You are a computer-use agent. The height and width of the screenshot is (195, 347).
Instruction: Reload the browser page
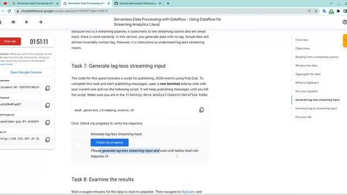pyautogui.click(x=9, y=11)
